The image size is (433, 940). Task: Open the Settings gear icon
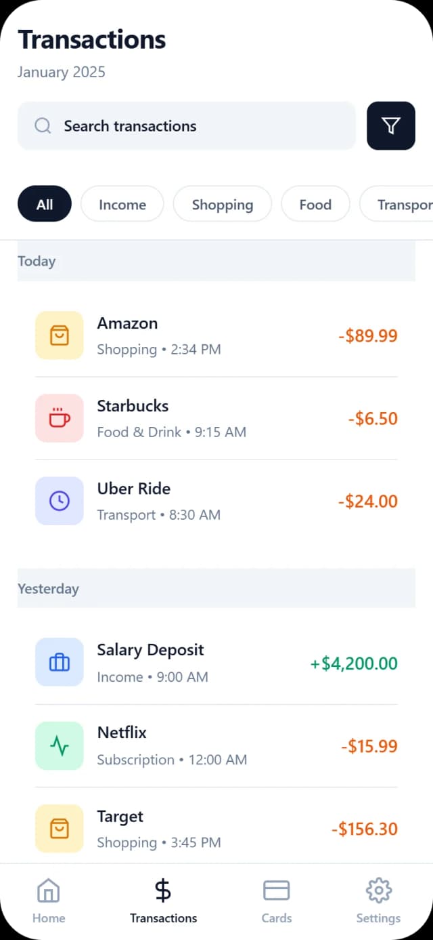[x=378, y=891]
